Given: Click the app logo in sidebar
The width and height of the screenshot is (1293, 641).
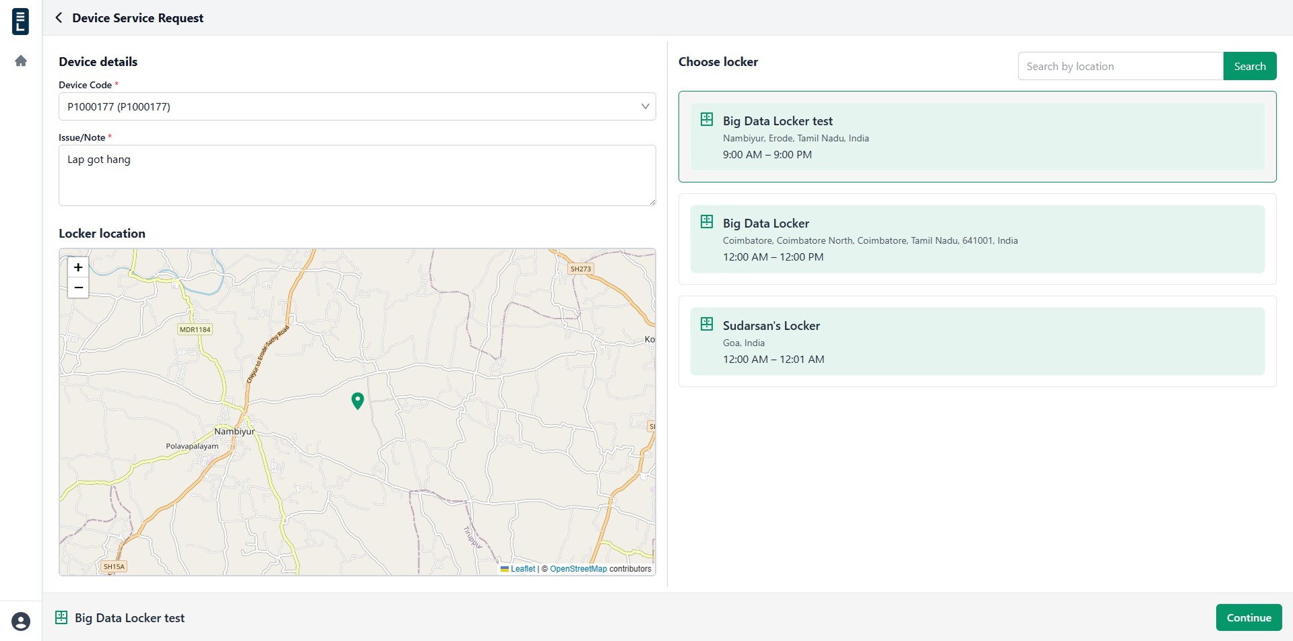Looking at the screenshot, I should 21,22.
